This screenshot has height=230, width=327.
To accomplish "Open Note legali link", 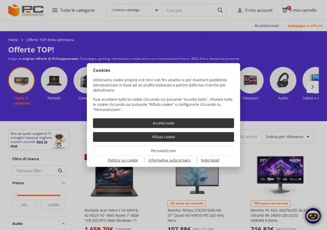I will pyautogui.click(x=210, y=160).
